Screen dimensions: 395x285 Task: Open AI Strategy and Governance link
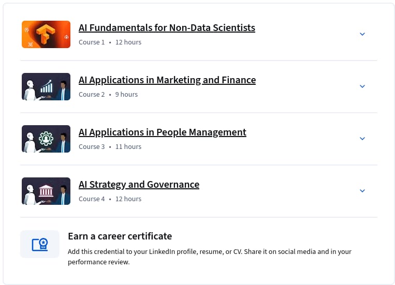click(x=139, y=185)
